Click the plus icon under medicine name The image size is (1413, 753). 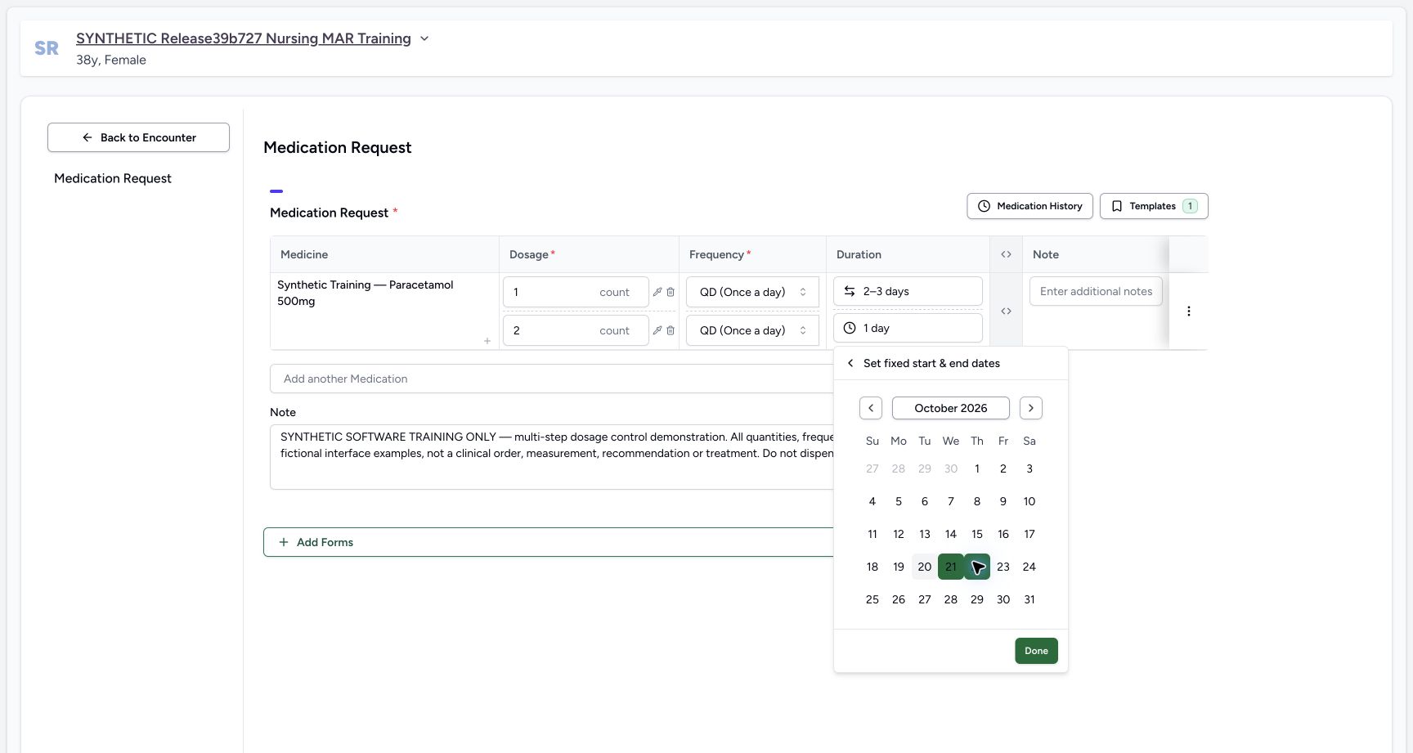click(x=487, y=341)
